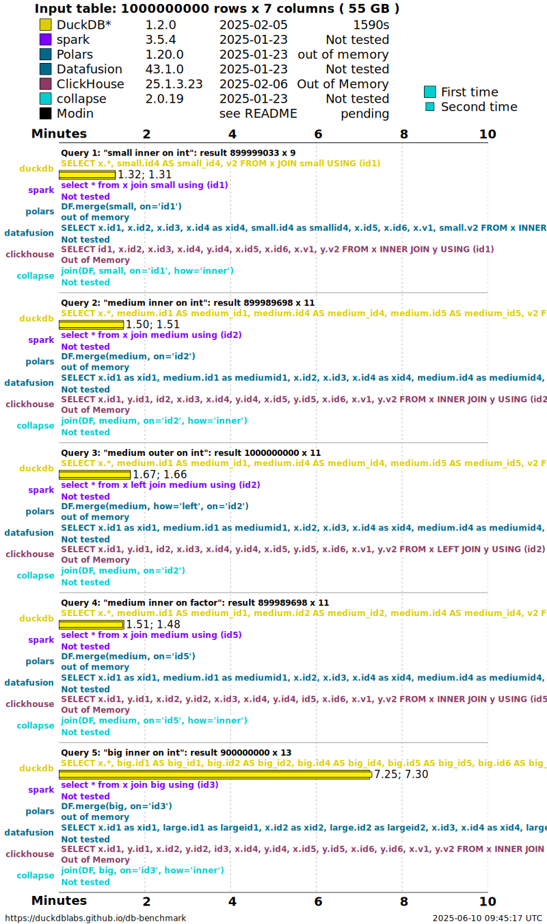Click the "1590s" DuckDB total time
The width and height of the screenshot is (547, 924).
(x=370, y=25)
